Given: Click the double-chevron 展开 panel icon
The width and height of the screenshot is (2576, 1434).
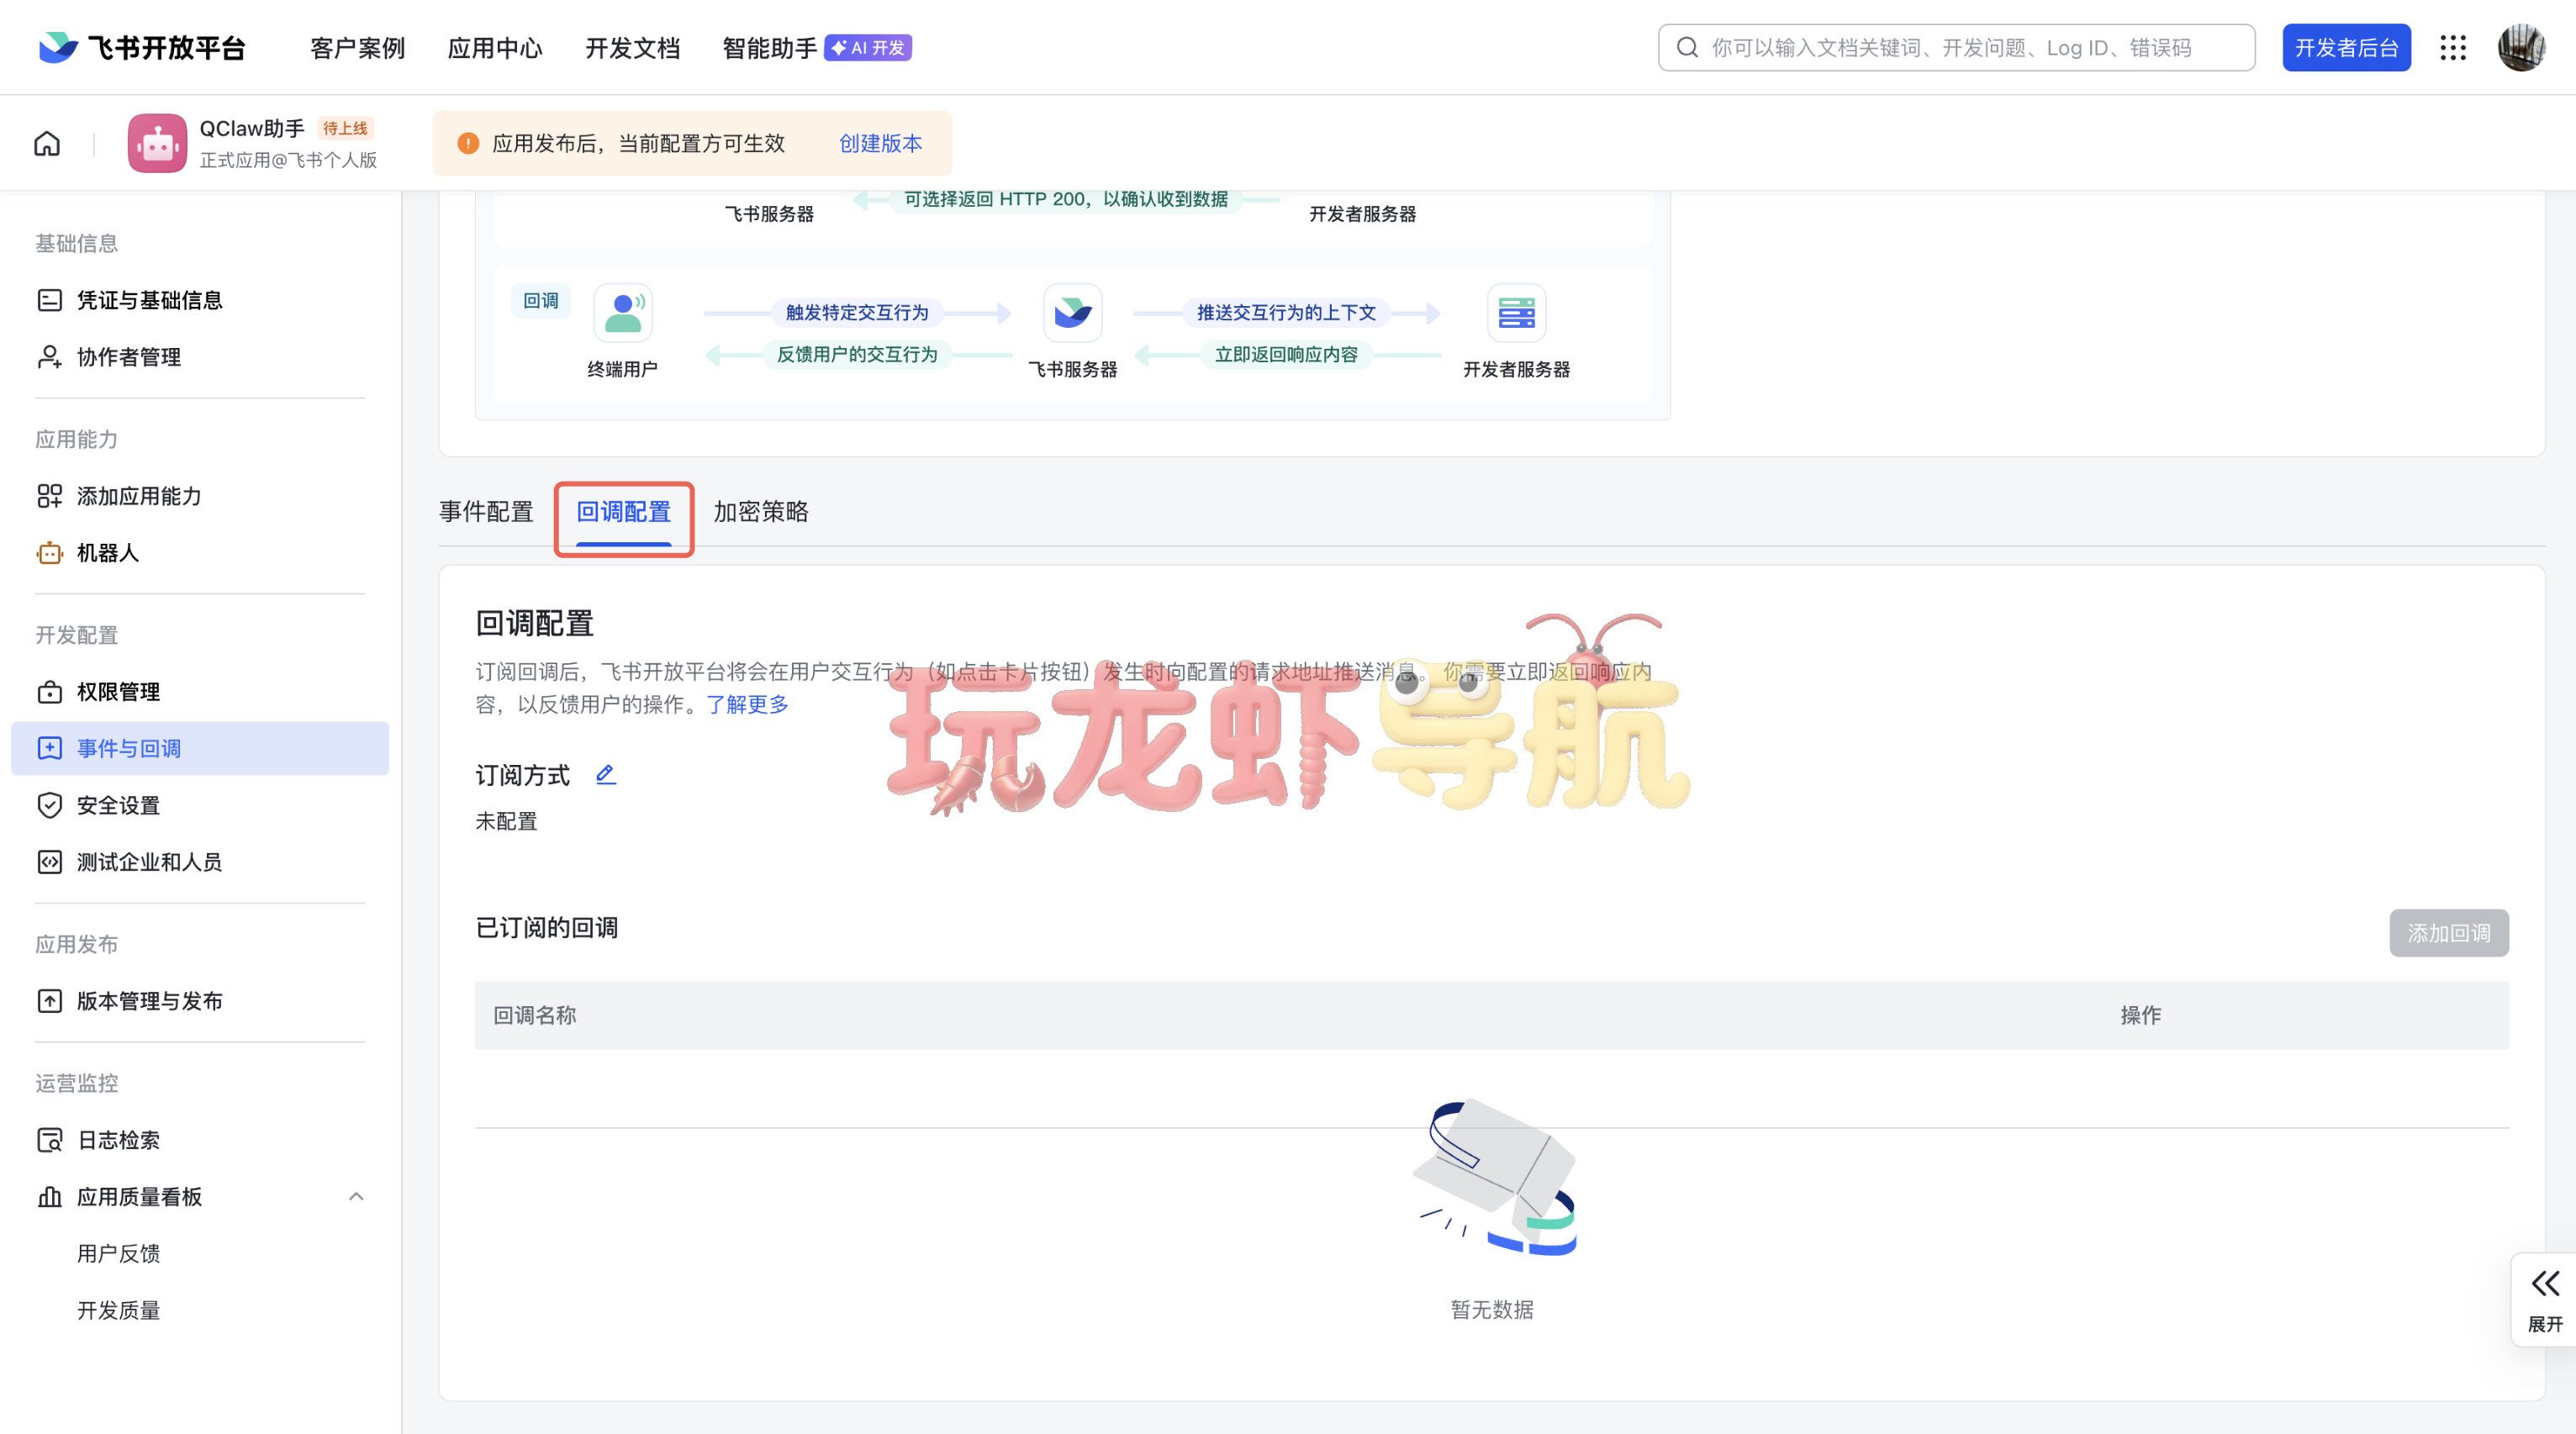Looking at the screenshot, I should [x=2545, y=1283].
